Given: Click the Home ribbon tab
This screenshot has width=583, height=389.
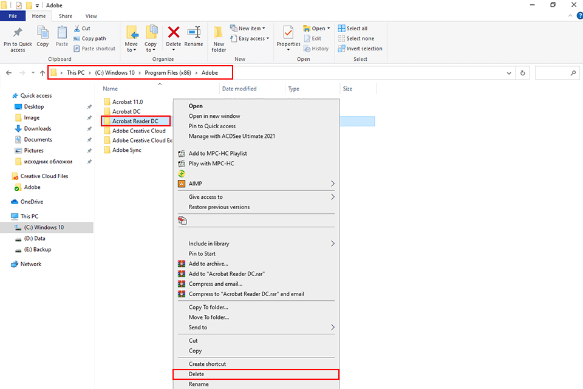Looking at the screenshot, I should click(x=39, y=16).
